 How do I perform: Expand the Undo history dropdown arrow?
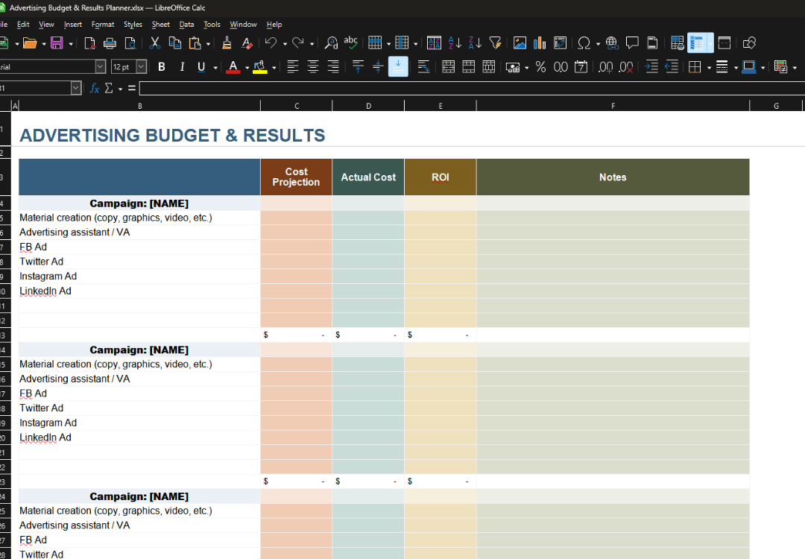pos(285,44)
